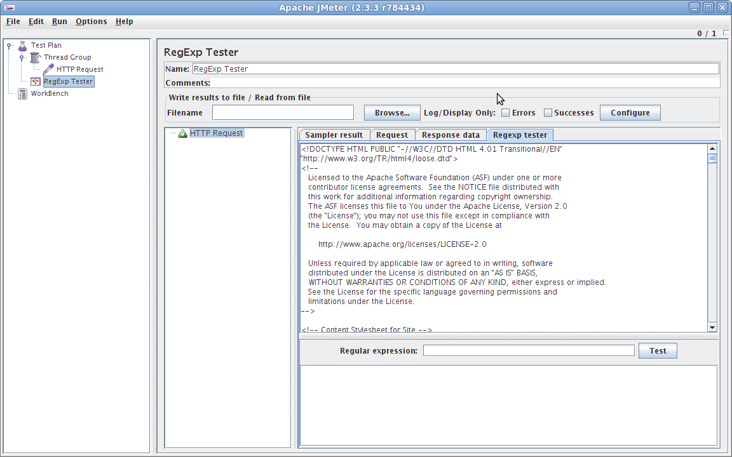Select the Regexp tester tab
Screen dimensions: 732x457
[x=520, y=135]
